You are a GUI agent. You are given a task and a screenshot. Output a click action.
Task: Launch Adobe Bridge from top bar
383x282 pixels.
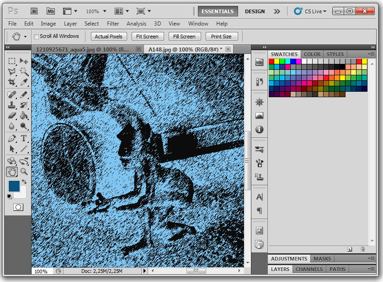pyautogui.click(x=34, y=11)
